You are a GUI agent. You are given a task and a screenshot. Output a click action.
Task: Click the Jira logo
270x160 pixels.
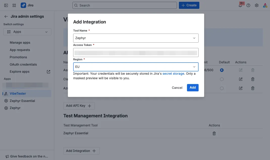(27, 5)
